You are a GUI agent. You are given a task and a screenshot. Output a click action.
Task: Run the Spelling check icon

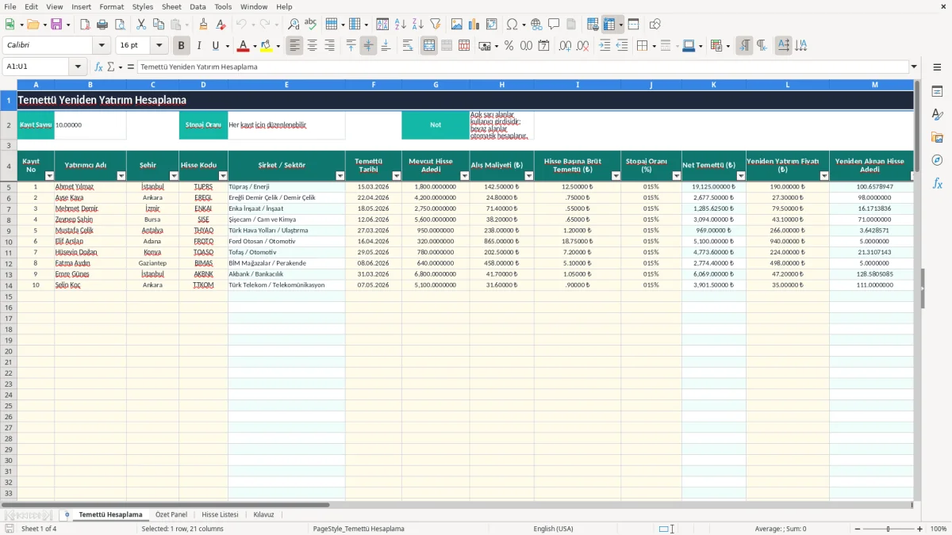click(310, 25)
